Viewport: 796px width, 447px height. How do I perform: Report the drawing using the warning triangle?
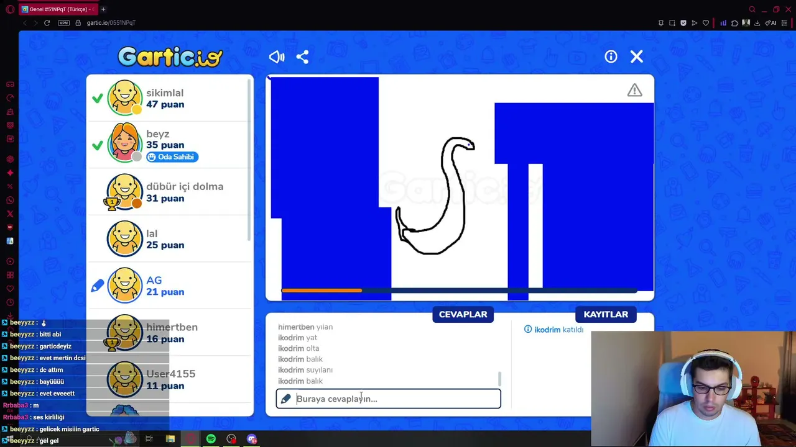tap(634, 90)
